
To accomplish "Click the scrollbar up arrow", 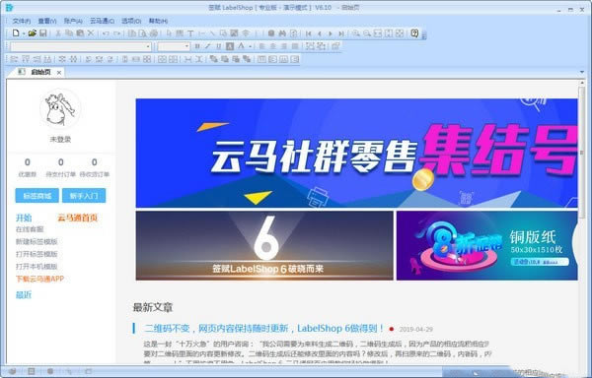I will 582,83.
